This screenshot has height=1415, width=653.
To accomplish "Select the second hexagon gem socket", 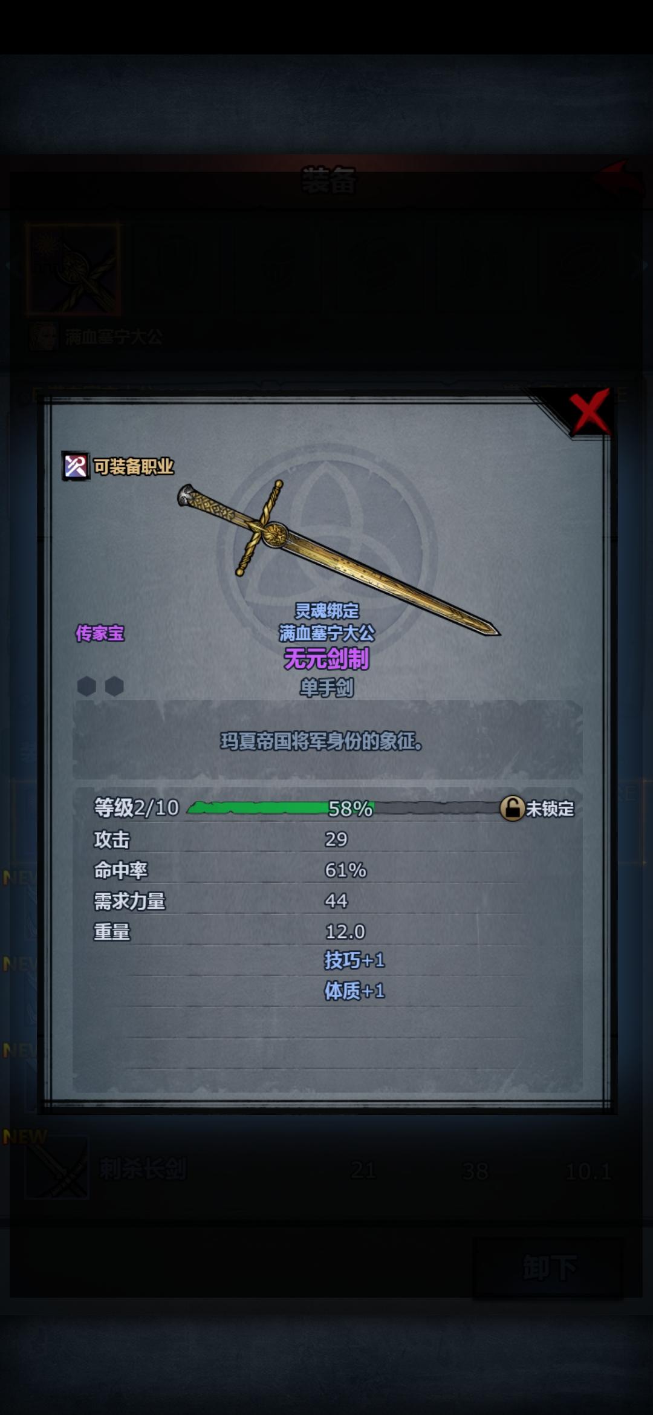I will (114, 686).
